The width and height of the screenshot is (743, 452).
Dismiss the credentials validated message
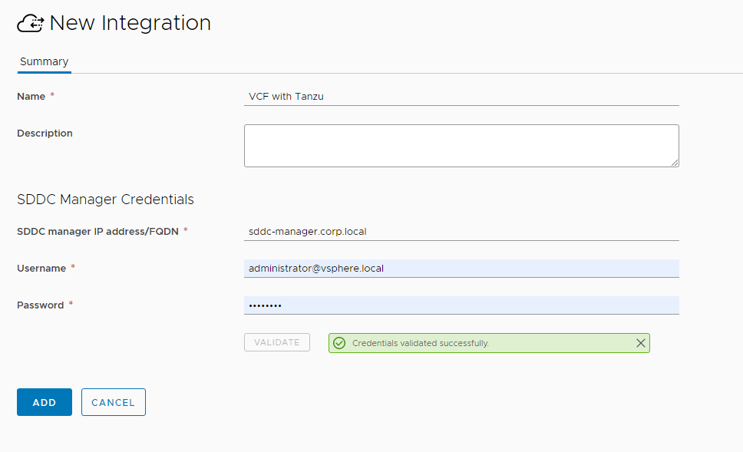640,343
